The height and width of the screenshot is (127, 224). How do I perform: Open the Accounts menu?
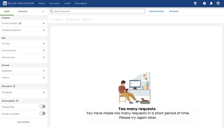(x=54, y=3)
